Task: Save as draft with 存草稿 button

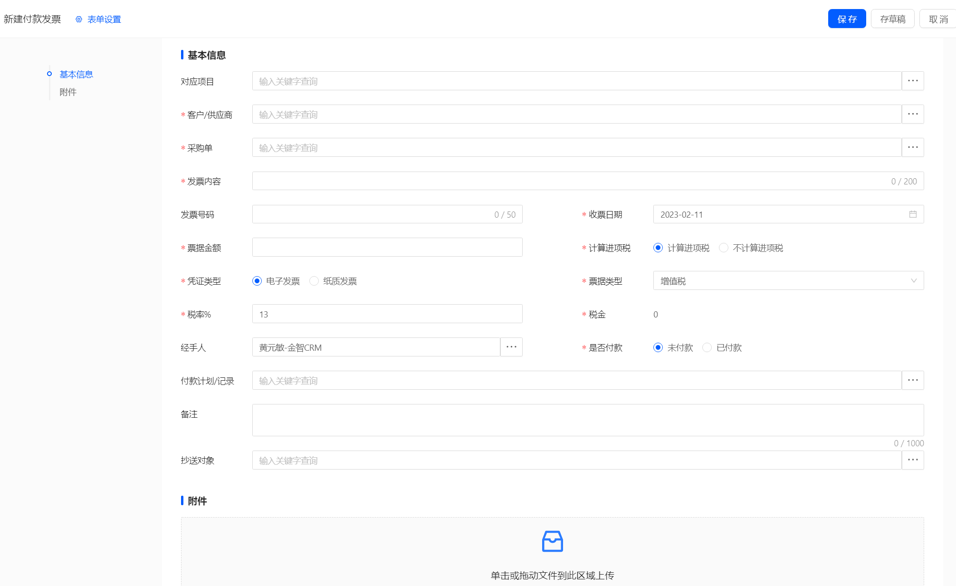Action: pyautogui.click(x=892, y=19)
